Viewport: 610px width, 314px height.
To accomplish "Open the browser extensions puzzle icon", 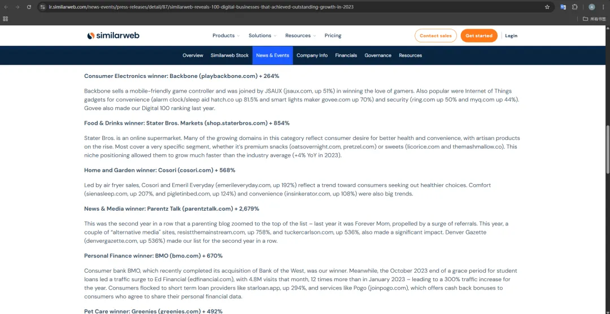I will click(x=575, y=7).
